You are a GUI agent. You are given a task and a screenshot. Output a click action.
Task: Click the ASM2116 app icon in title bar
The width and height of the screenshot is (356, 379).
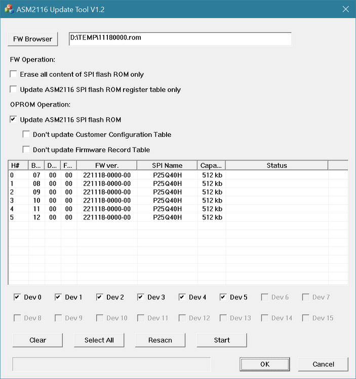9,9
